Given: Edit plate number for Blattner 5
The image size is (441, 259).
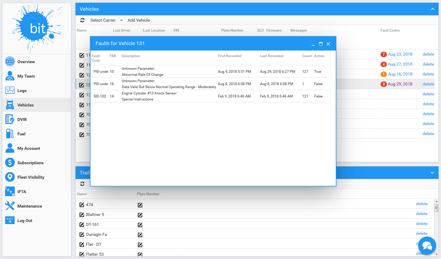Looking at the screenshot, I should click(x=140, y=215).
